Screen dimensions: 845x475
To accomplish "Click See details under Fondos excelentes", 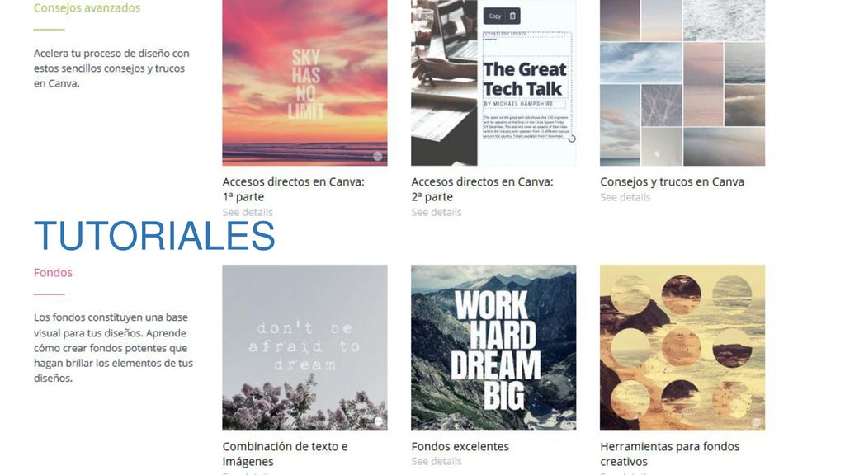I will coord(436,461).
